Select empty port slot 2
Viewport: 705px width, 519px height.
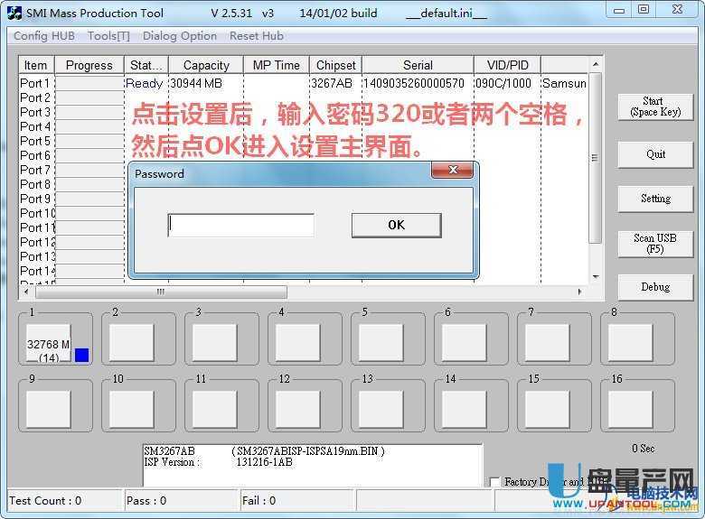[131, 342]
